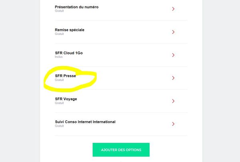Viewport: 240px width, 162px height.
Task: Click Gratuit beneath SFR Presse
Action: pyautogui.click(x=59, y=80)
